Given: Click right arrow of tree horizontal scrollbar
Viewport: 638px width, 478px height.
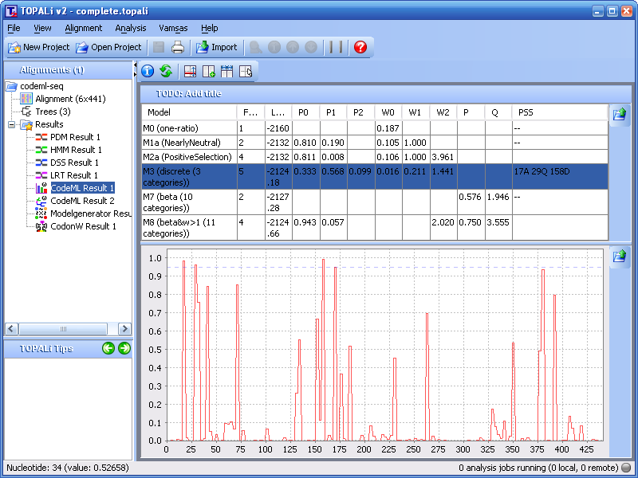Looking at the screenshot, I should pyautogui.click(x=124, y=328).
